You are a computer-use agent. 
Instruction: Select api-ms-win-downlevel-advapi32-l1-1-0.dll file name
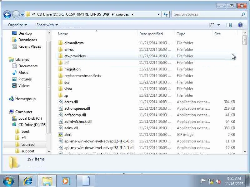[x=99, y=141]
